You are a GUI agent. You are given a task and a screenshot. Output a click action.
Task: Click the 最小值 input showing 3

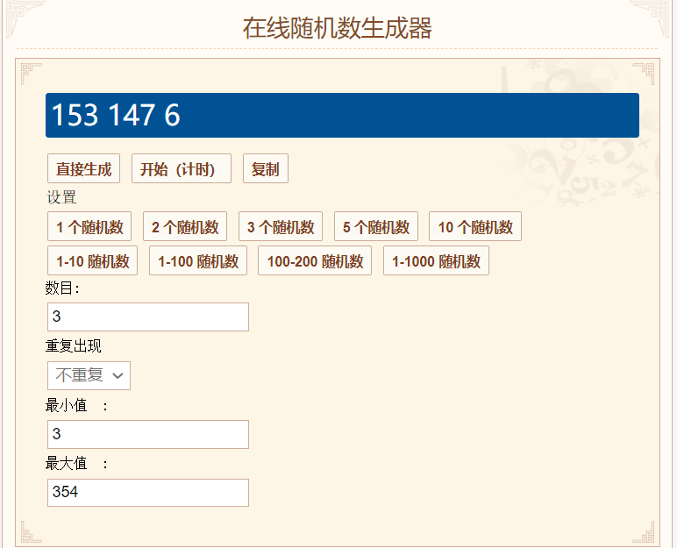point(147,434)
